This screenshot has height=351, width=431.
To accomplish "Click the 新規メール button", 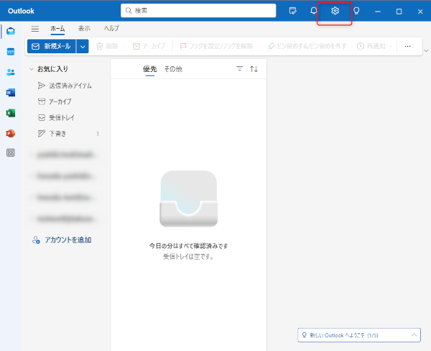I will [x=50, y=46].
